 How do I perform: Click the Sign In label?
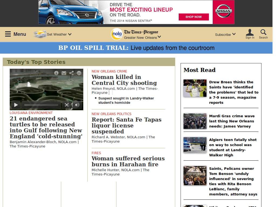250,37
